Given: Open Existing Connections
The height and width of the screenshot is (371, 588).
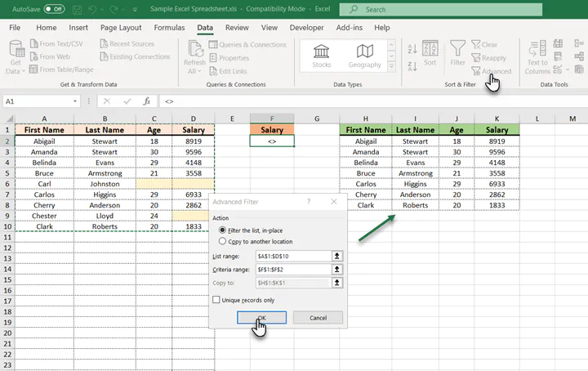Looking at the screenshot, I should (135, 56).
